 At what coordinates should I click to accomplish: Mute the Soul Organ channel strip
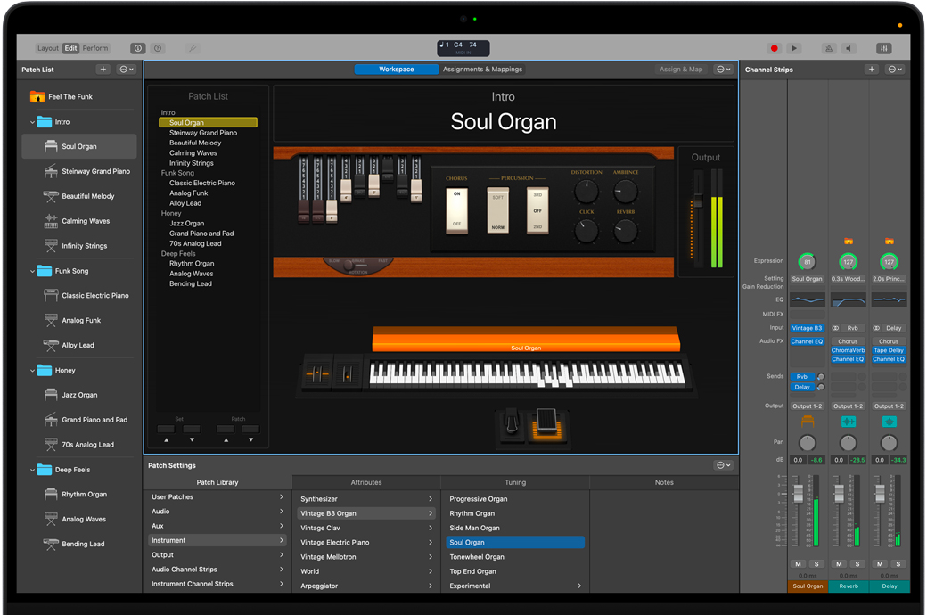[799, 564]
